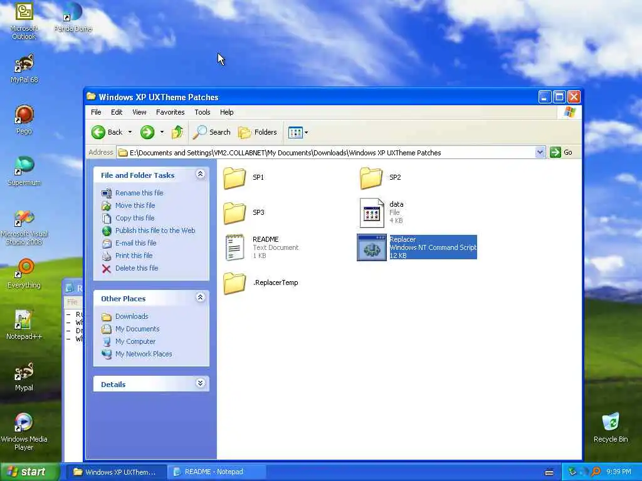642x481 pixels.
Task: Go to My Network Places link
Action: click(x=144, y=354)
